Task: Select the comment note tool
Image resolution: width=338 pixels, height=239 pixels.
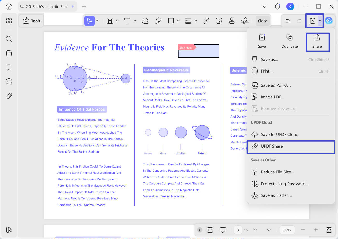Action: [145, 21]
